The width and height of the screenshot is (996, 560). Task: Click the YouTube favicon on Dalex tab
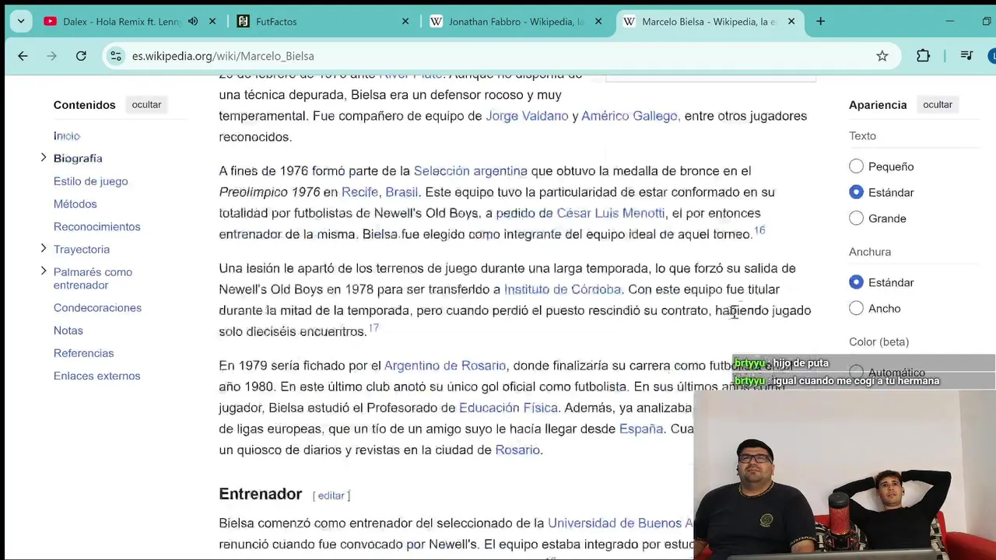[50, 22]
